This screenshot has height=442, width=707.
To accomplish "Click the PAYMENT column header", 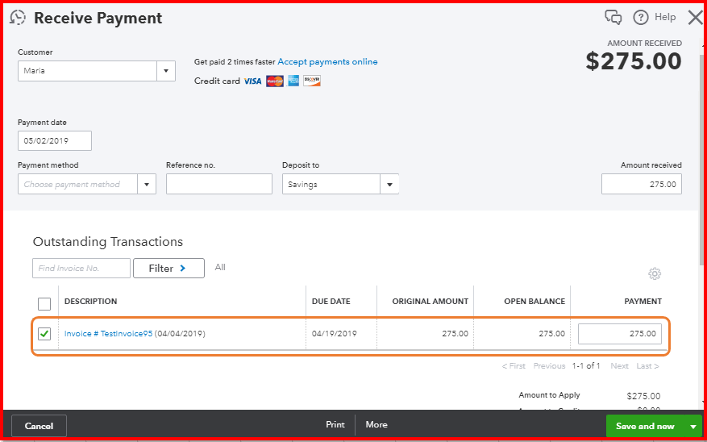I will [x=643, y=302].
